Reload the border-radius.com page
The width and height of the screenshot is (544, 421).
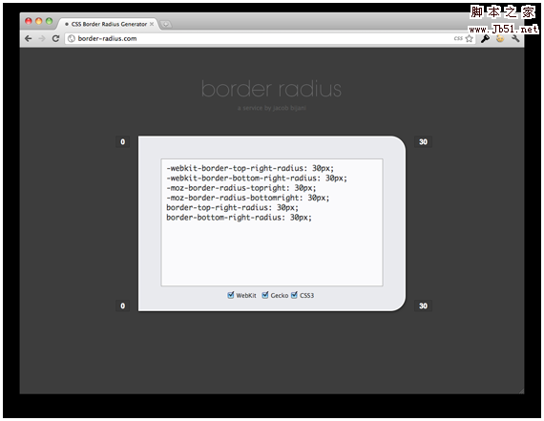(55, 38)
